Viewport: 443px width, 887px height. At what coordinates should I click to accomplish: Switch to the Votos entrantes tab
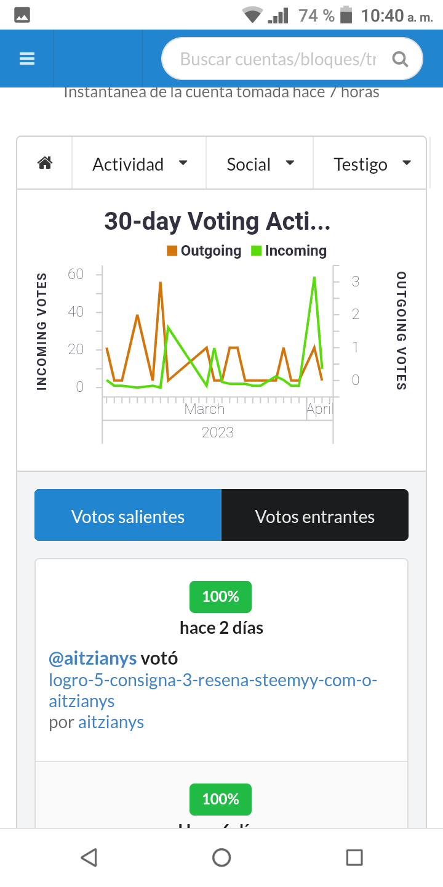click(314, 516)
